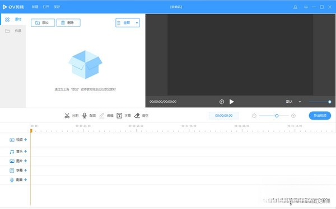Open the title bar dropdown menu icon
This screenshot has width=336, height=209.
[x=306, y=7]
